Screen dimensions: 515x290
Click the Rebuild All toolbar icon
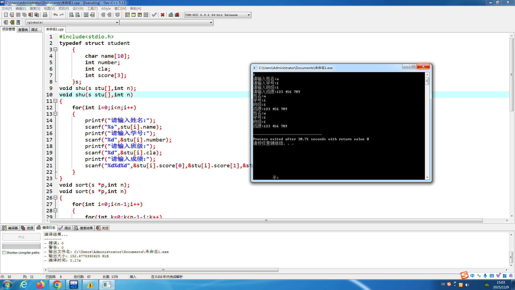(146, 15)
